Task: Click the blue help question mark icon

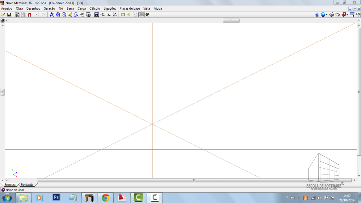Action: point(317,15)
